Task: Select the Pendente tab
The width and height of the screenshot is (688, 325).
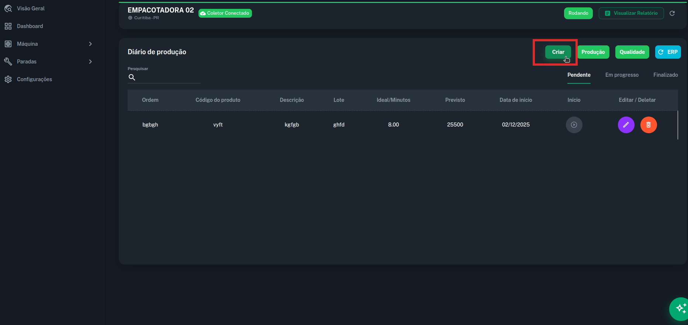Action: 578,75
